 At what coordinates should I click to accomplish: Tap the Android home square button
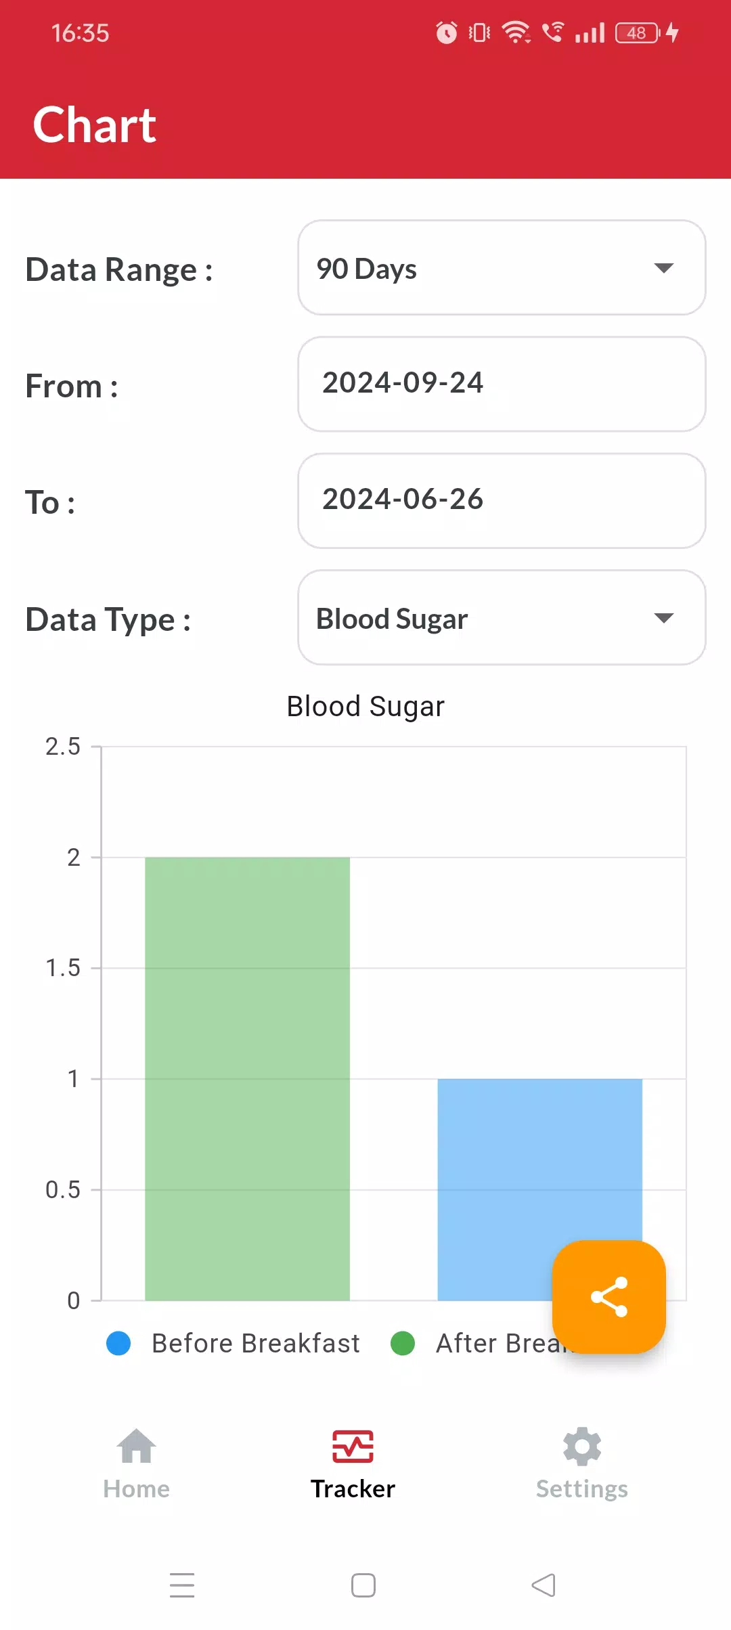(363, 1585)
